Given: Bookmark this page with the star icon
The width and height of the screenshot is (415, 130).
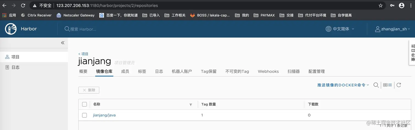Looking at the screenshot, I should (380, 5).
